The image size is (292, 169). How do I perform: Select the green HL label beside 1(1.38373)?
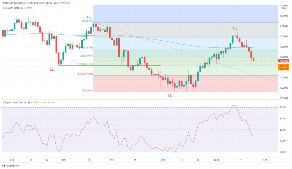[89, 17]
